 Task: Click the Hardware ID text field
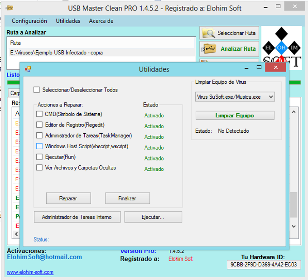pos(264,265)
